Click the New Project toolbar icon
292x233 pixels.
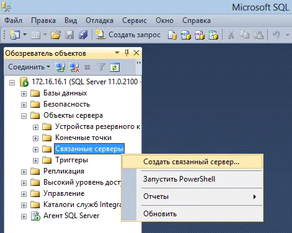pos(15,35)
